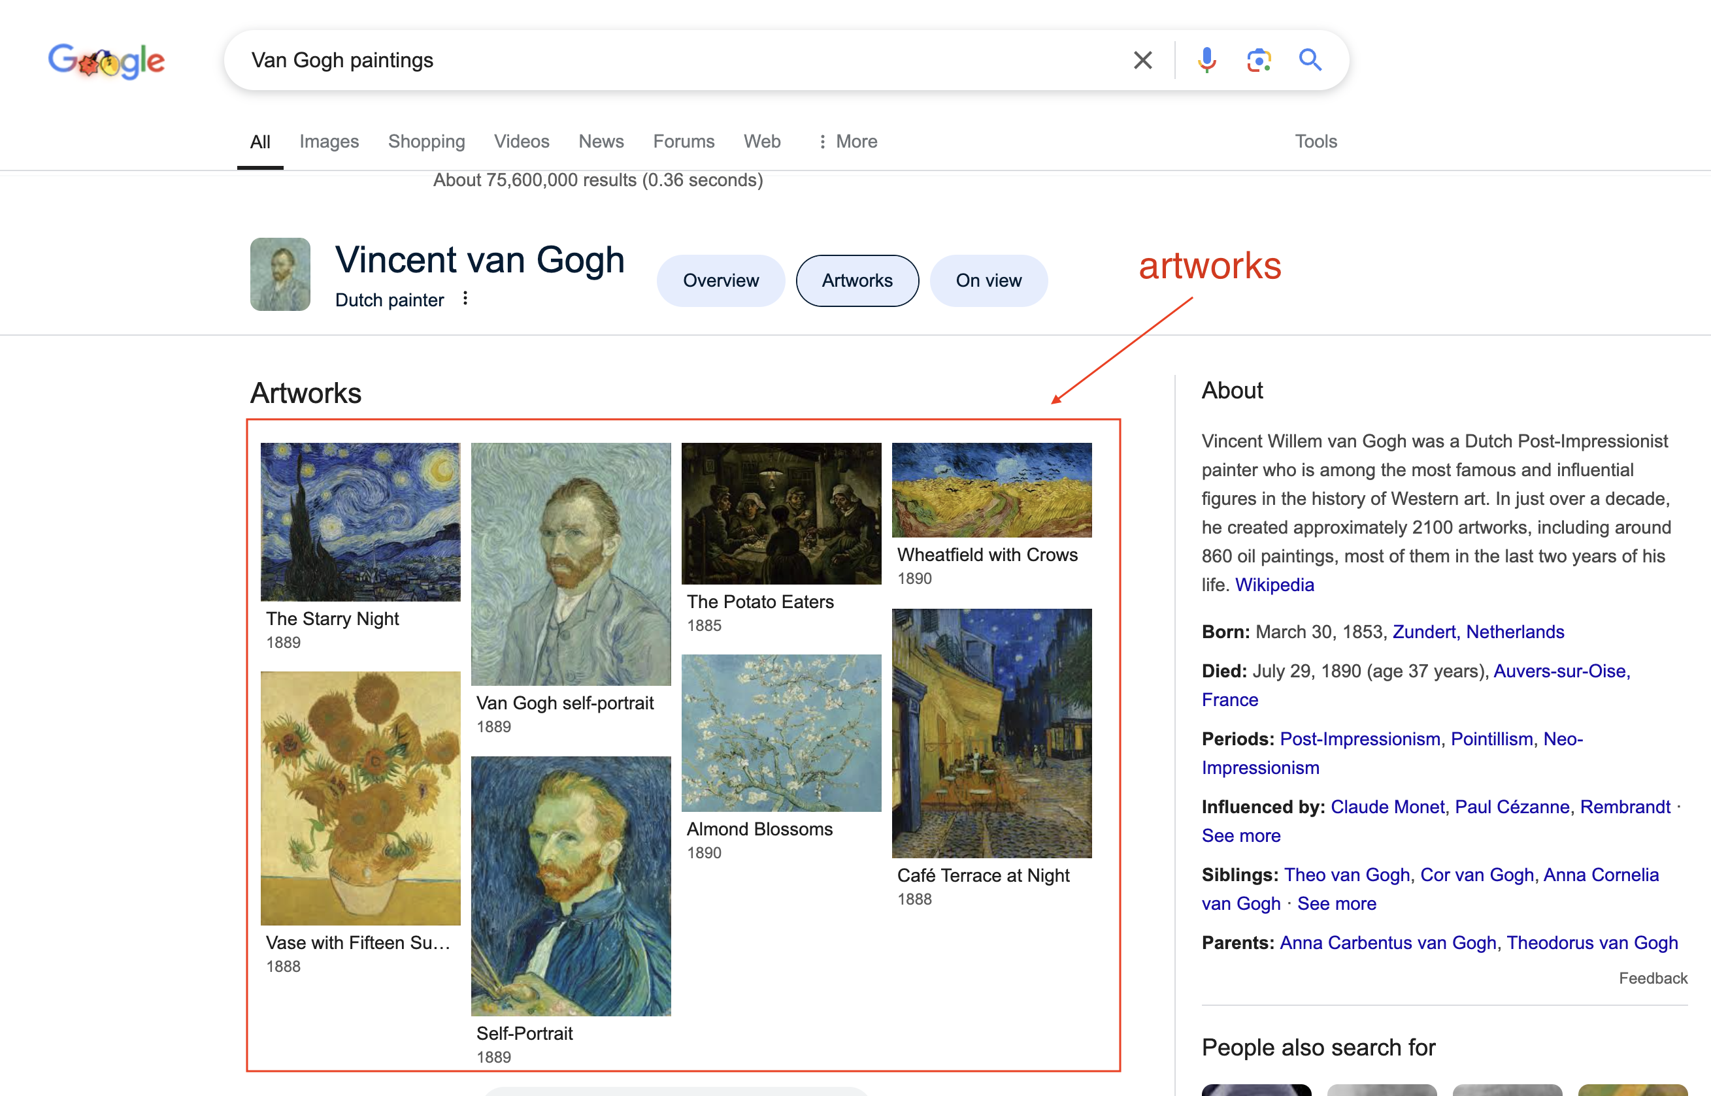Open Anna Cornelia van Gogh link
1711x1096 pixels.
1430,889
